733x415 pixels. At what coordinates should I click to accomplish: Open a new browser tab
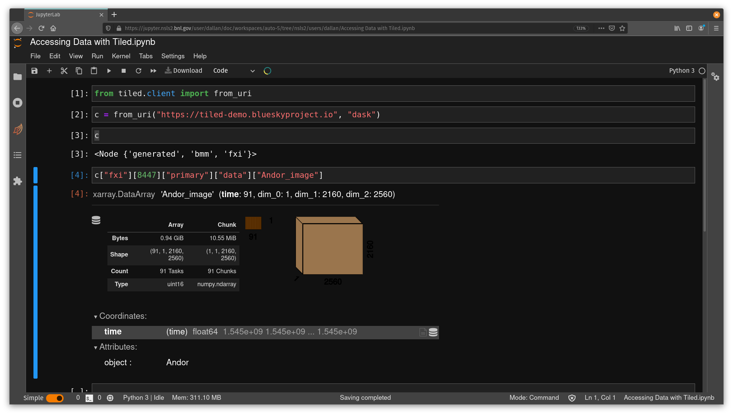(114, 14)
